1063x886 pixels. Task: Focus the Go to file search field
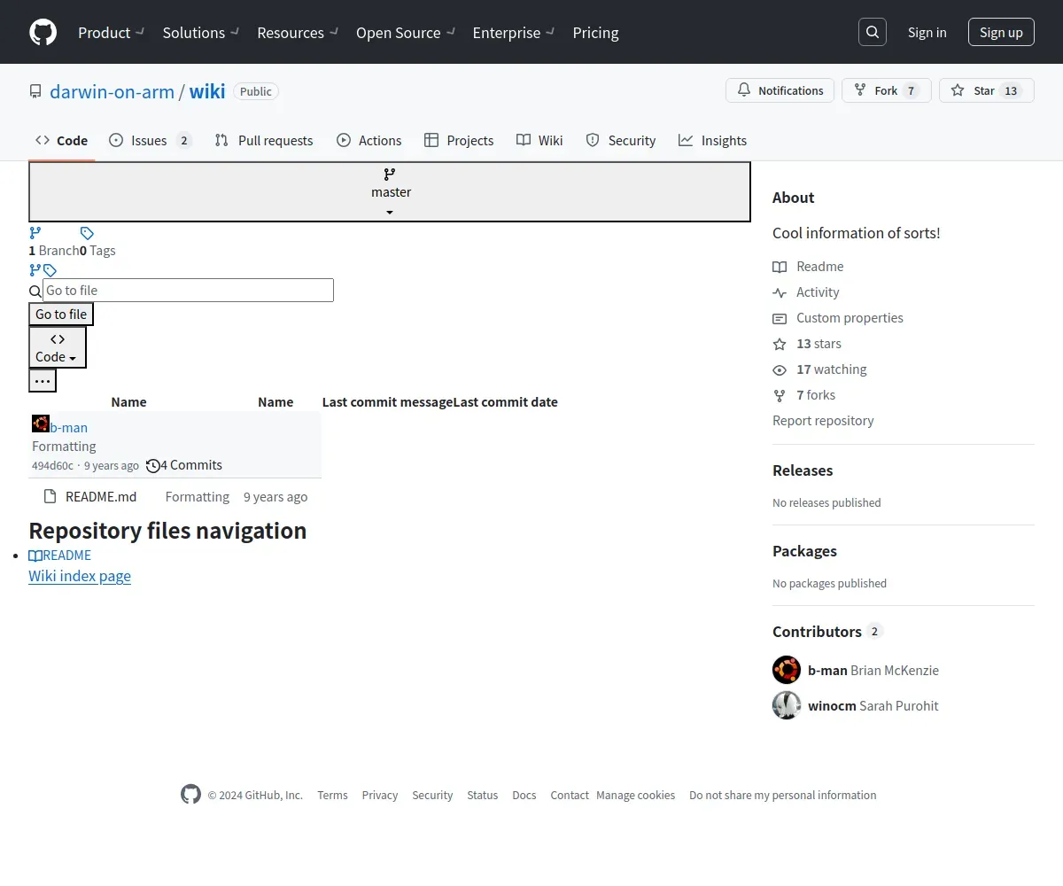[x=188, y=290]
